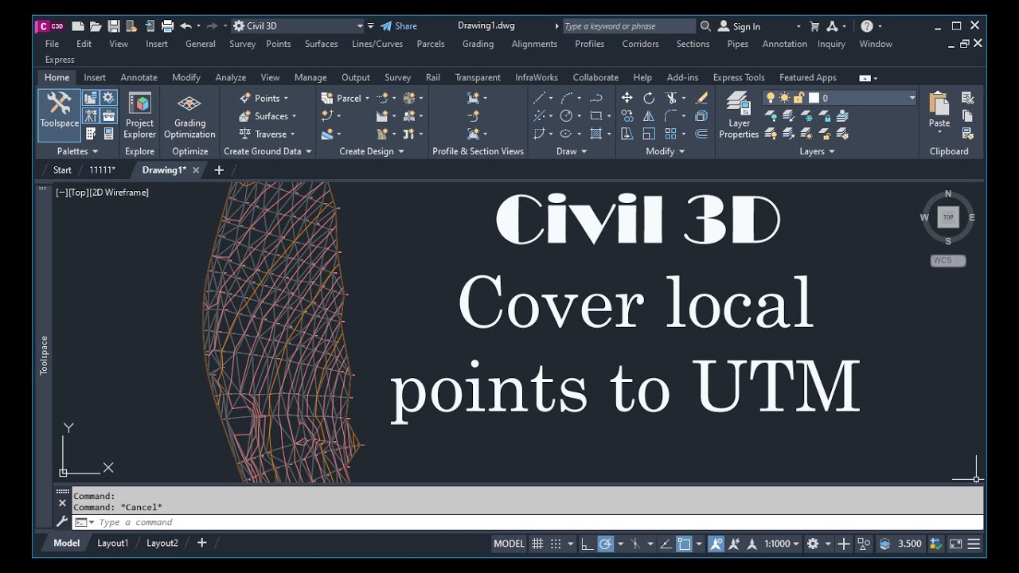1019x573 pixels.
Task: Click the Cut icon in Clipboard panel
Action: 968,98
